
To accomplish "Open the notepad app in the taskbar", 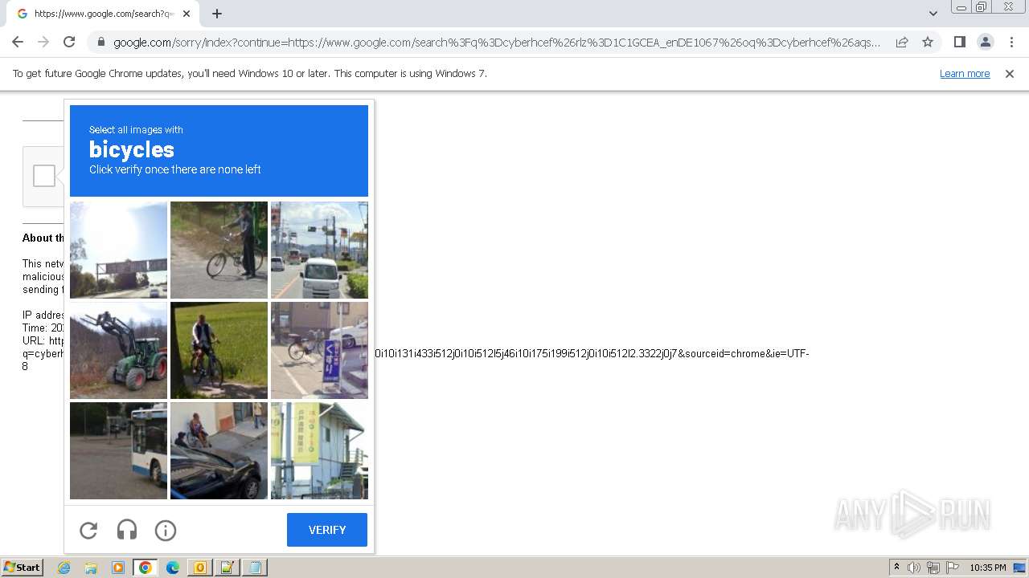I will tap(227, 568).
